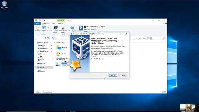Select the Desktop folder in Folders group
The image size is (199, 112).
pos(61,47)
